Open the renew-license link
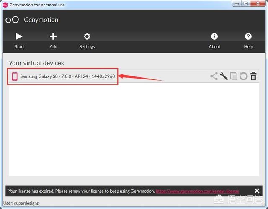 point(197,191)
